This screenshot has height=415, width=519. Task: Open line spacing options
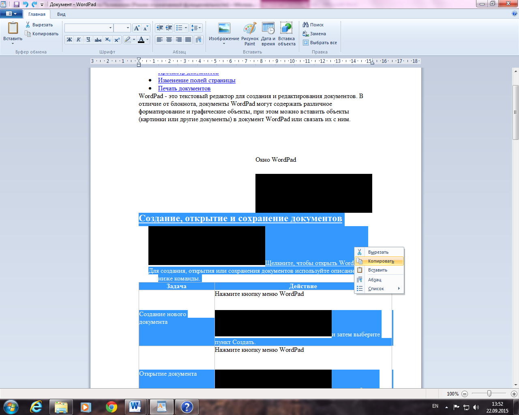(196, 28)
